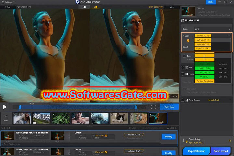234x156 pixels.
Task: Choose superVideo vHQ model option
Action: (203, 48)
